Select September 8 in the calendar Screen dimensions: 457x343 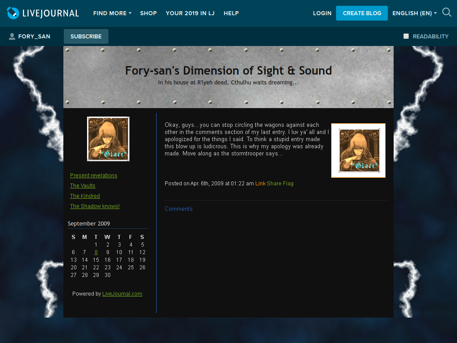coord(96,252)
